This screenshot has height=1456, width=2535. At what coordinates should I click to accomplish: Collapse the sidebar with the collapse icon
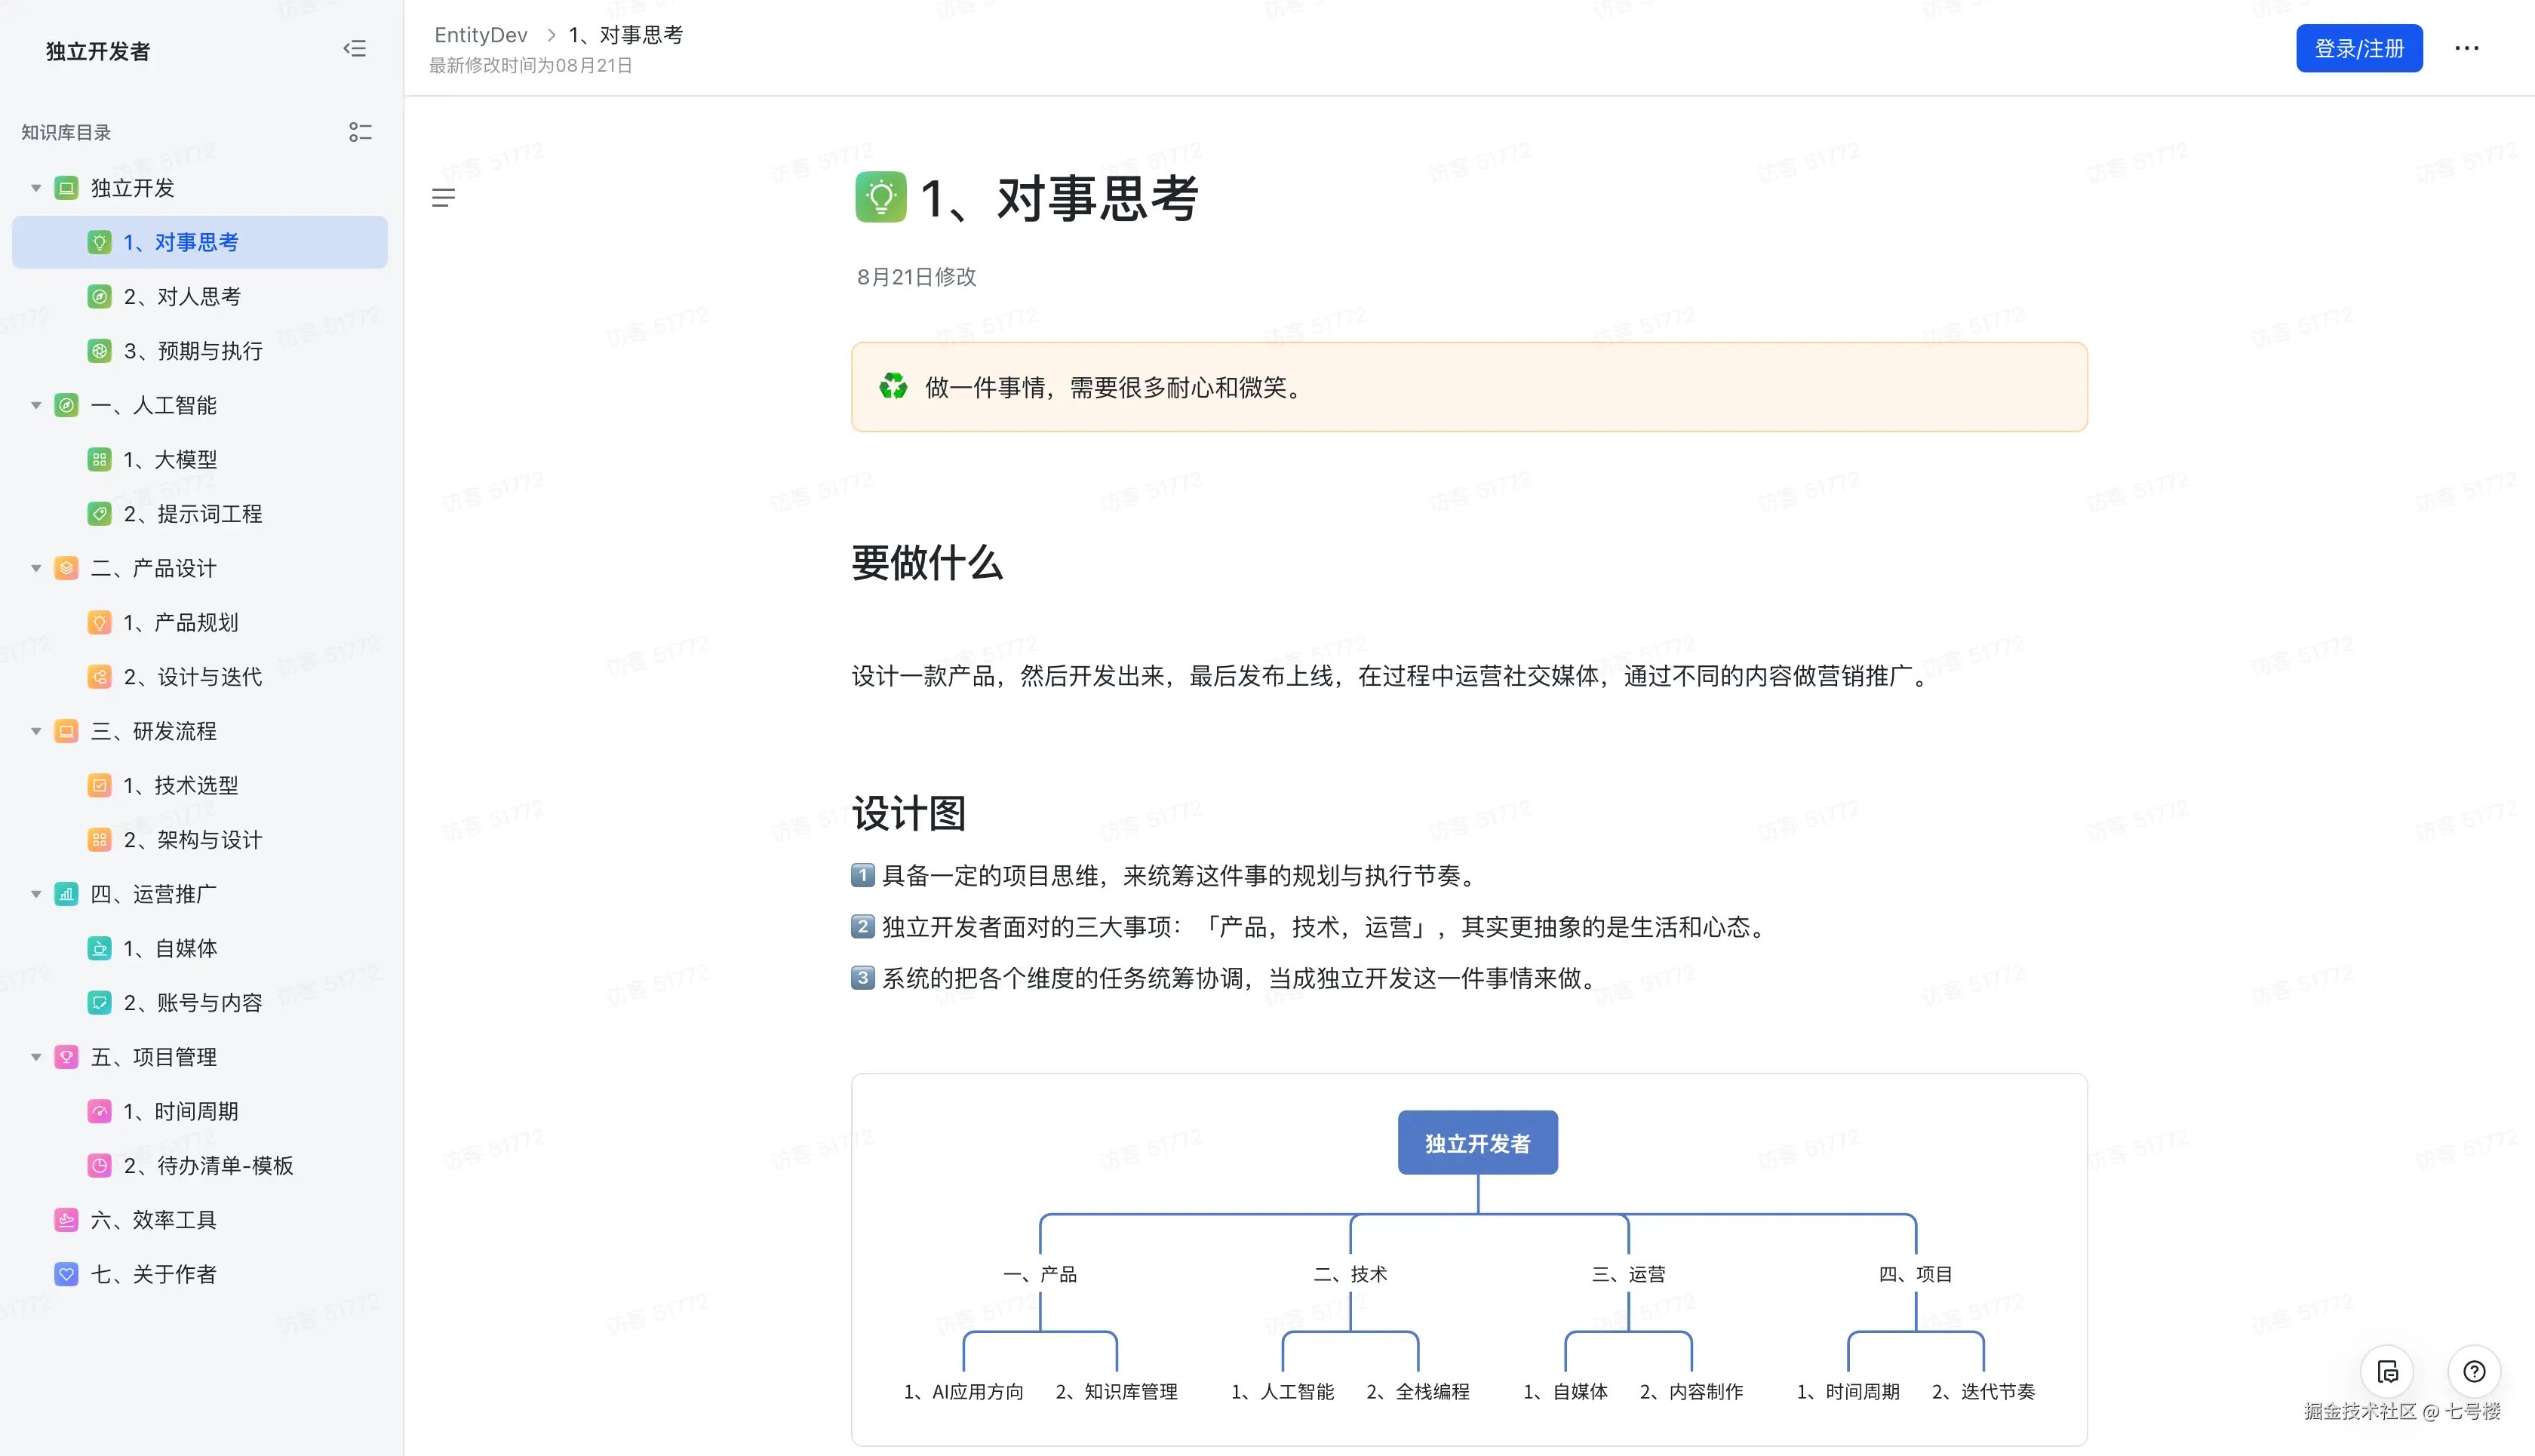click(355, 48)
